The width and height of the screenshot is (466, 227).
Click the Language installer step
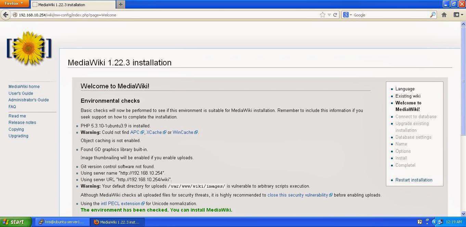click(x=405, y=89)
